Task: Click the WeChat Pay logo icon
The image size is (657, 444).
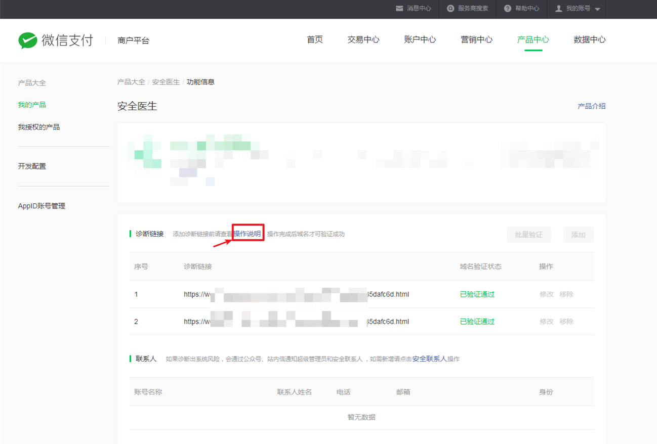Action: pyautogui.click(x=27, y=40)
